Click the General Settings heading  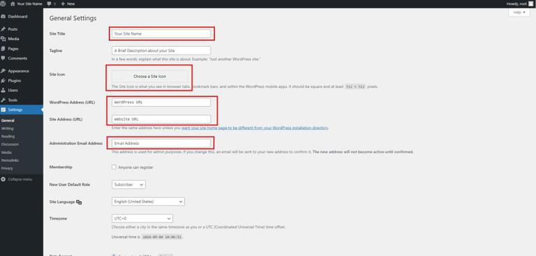[x=73, y=18]
